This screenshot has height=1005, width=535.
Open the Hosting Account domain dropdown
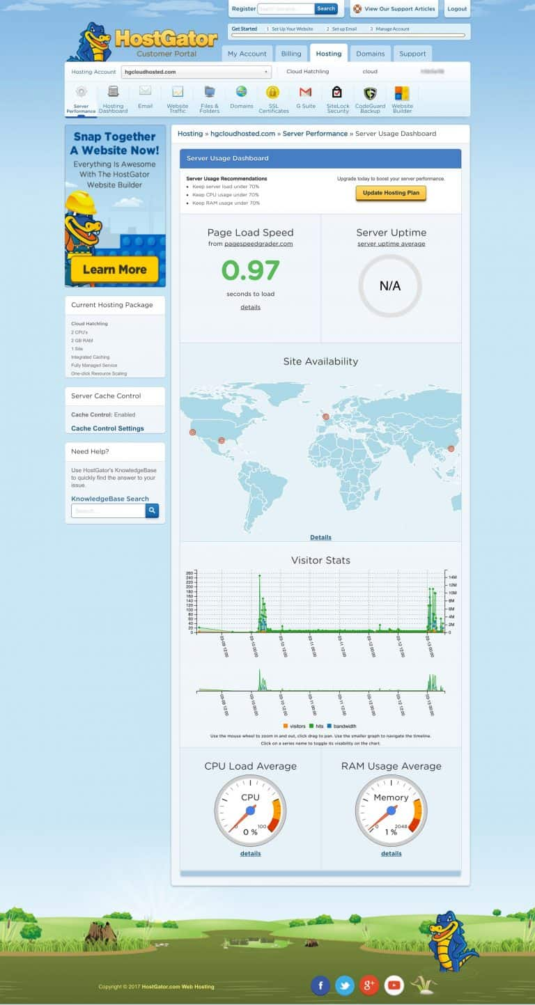(x=196, y=72)
